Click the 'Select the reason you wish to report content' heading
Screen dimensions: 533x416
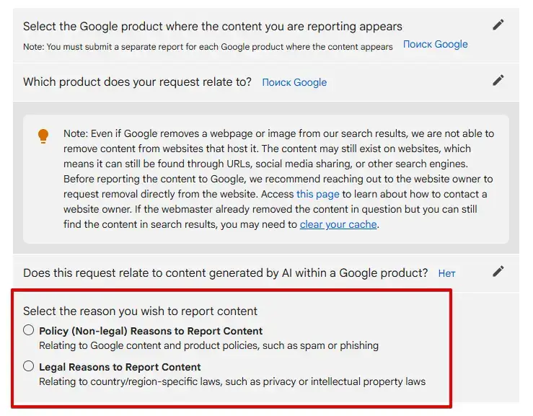(140, 311)
